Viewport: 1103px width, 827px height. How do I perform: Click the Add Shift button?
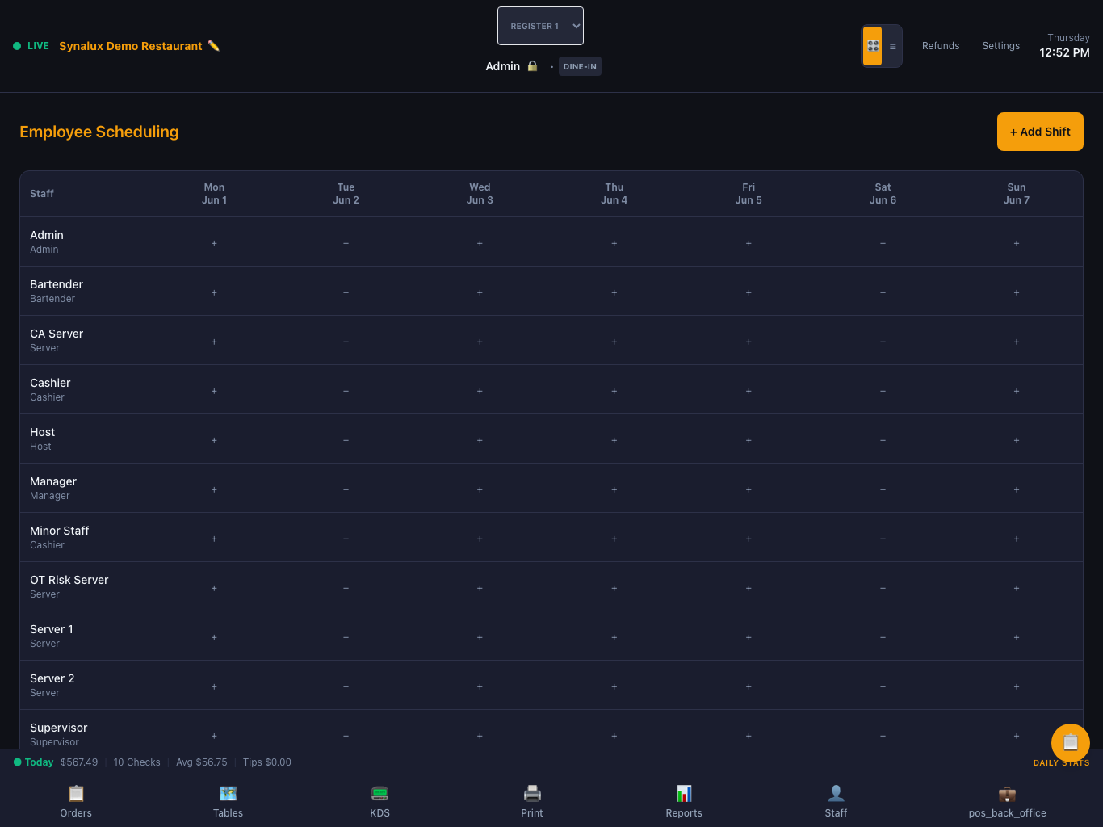(x=1040, y=132)
